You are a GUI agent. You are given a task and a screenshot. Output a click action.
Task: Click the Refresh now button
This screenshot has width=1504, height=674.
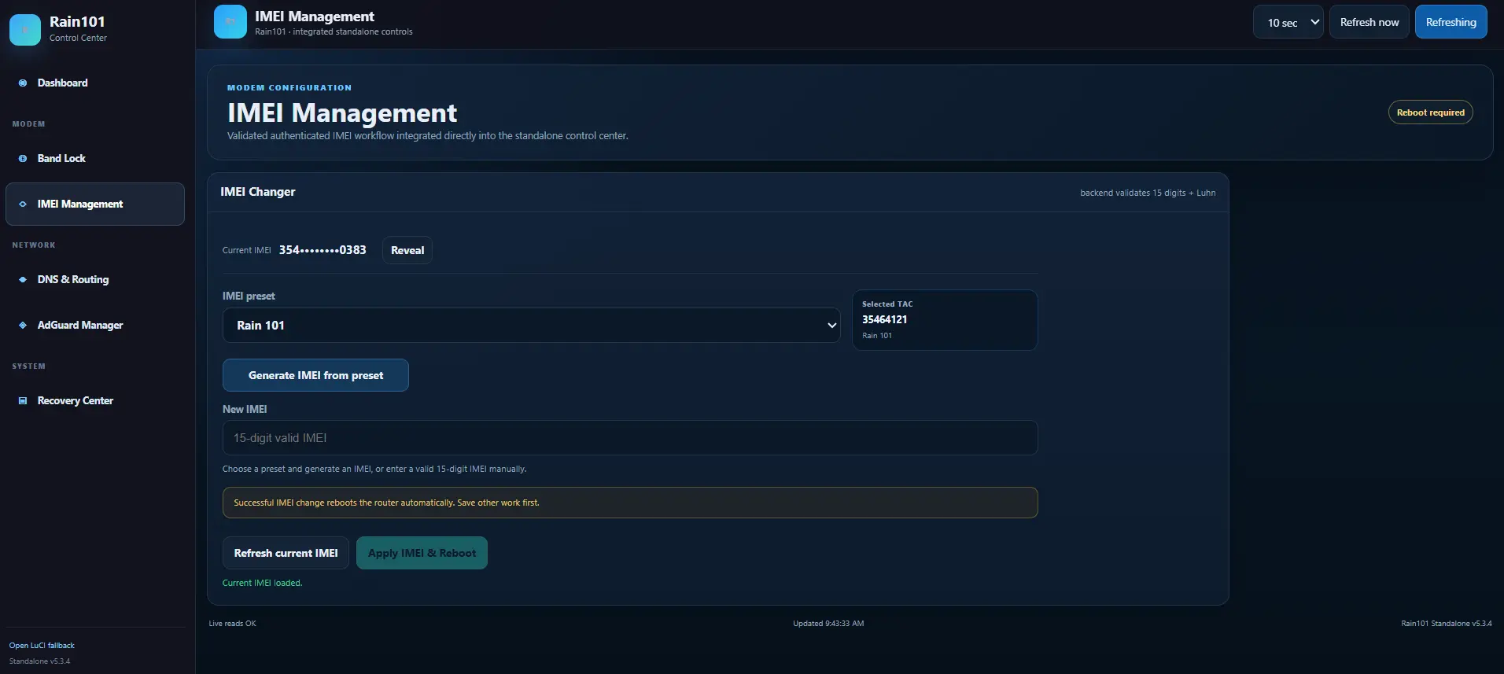pyautogui.click(x=1369, y=22)
